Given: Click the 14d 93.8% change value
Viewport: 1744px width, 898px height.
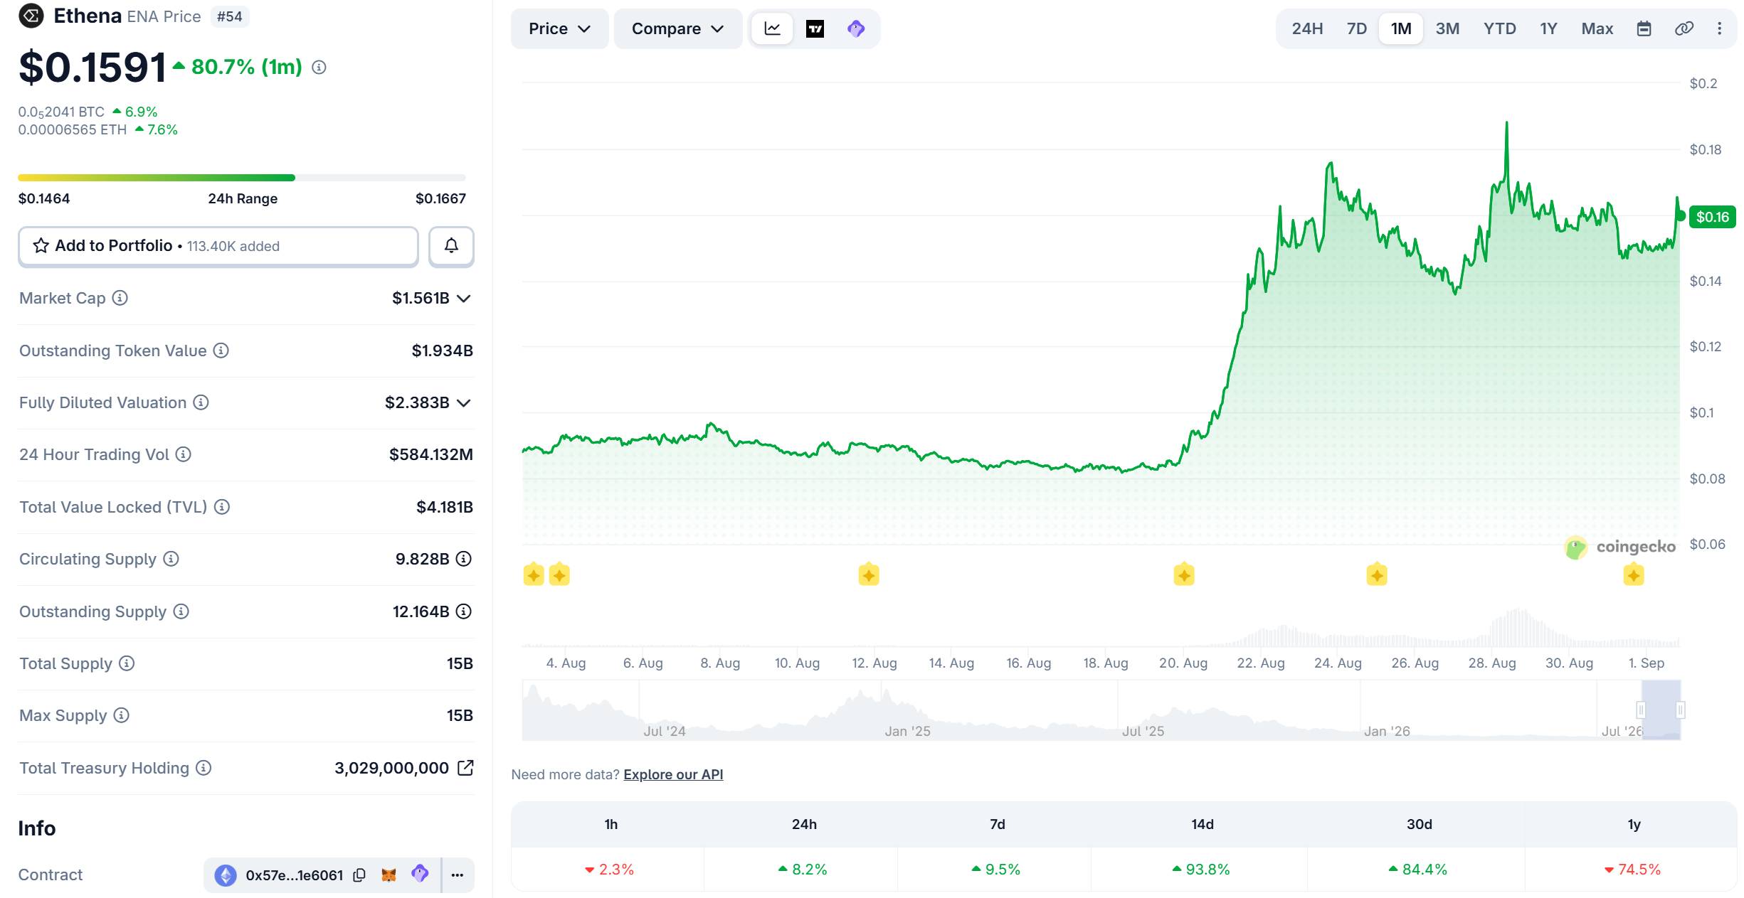Looking at the screenshot, I should [1201, 870].
